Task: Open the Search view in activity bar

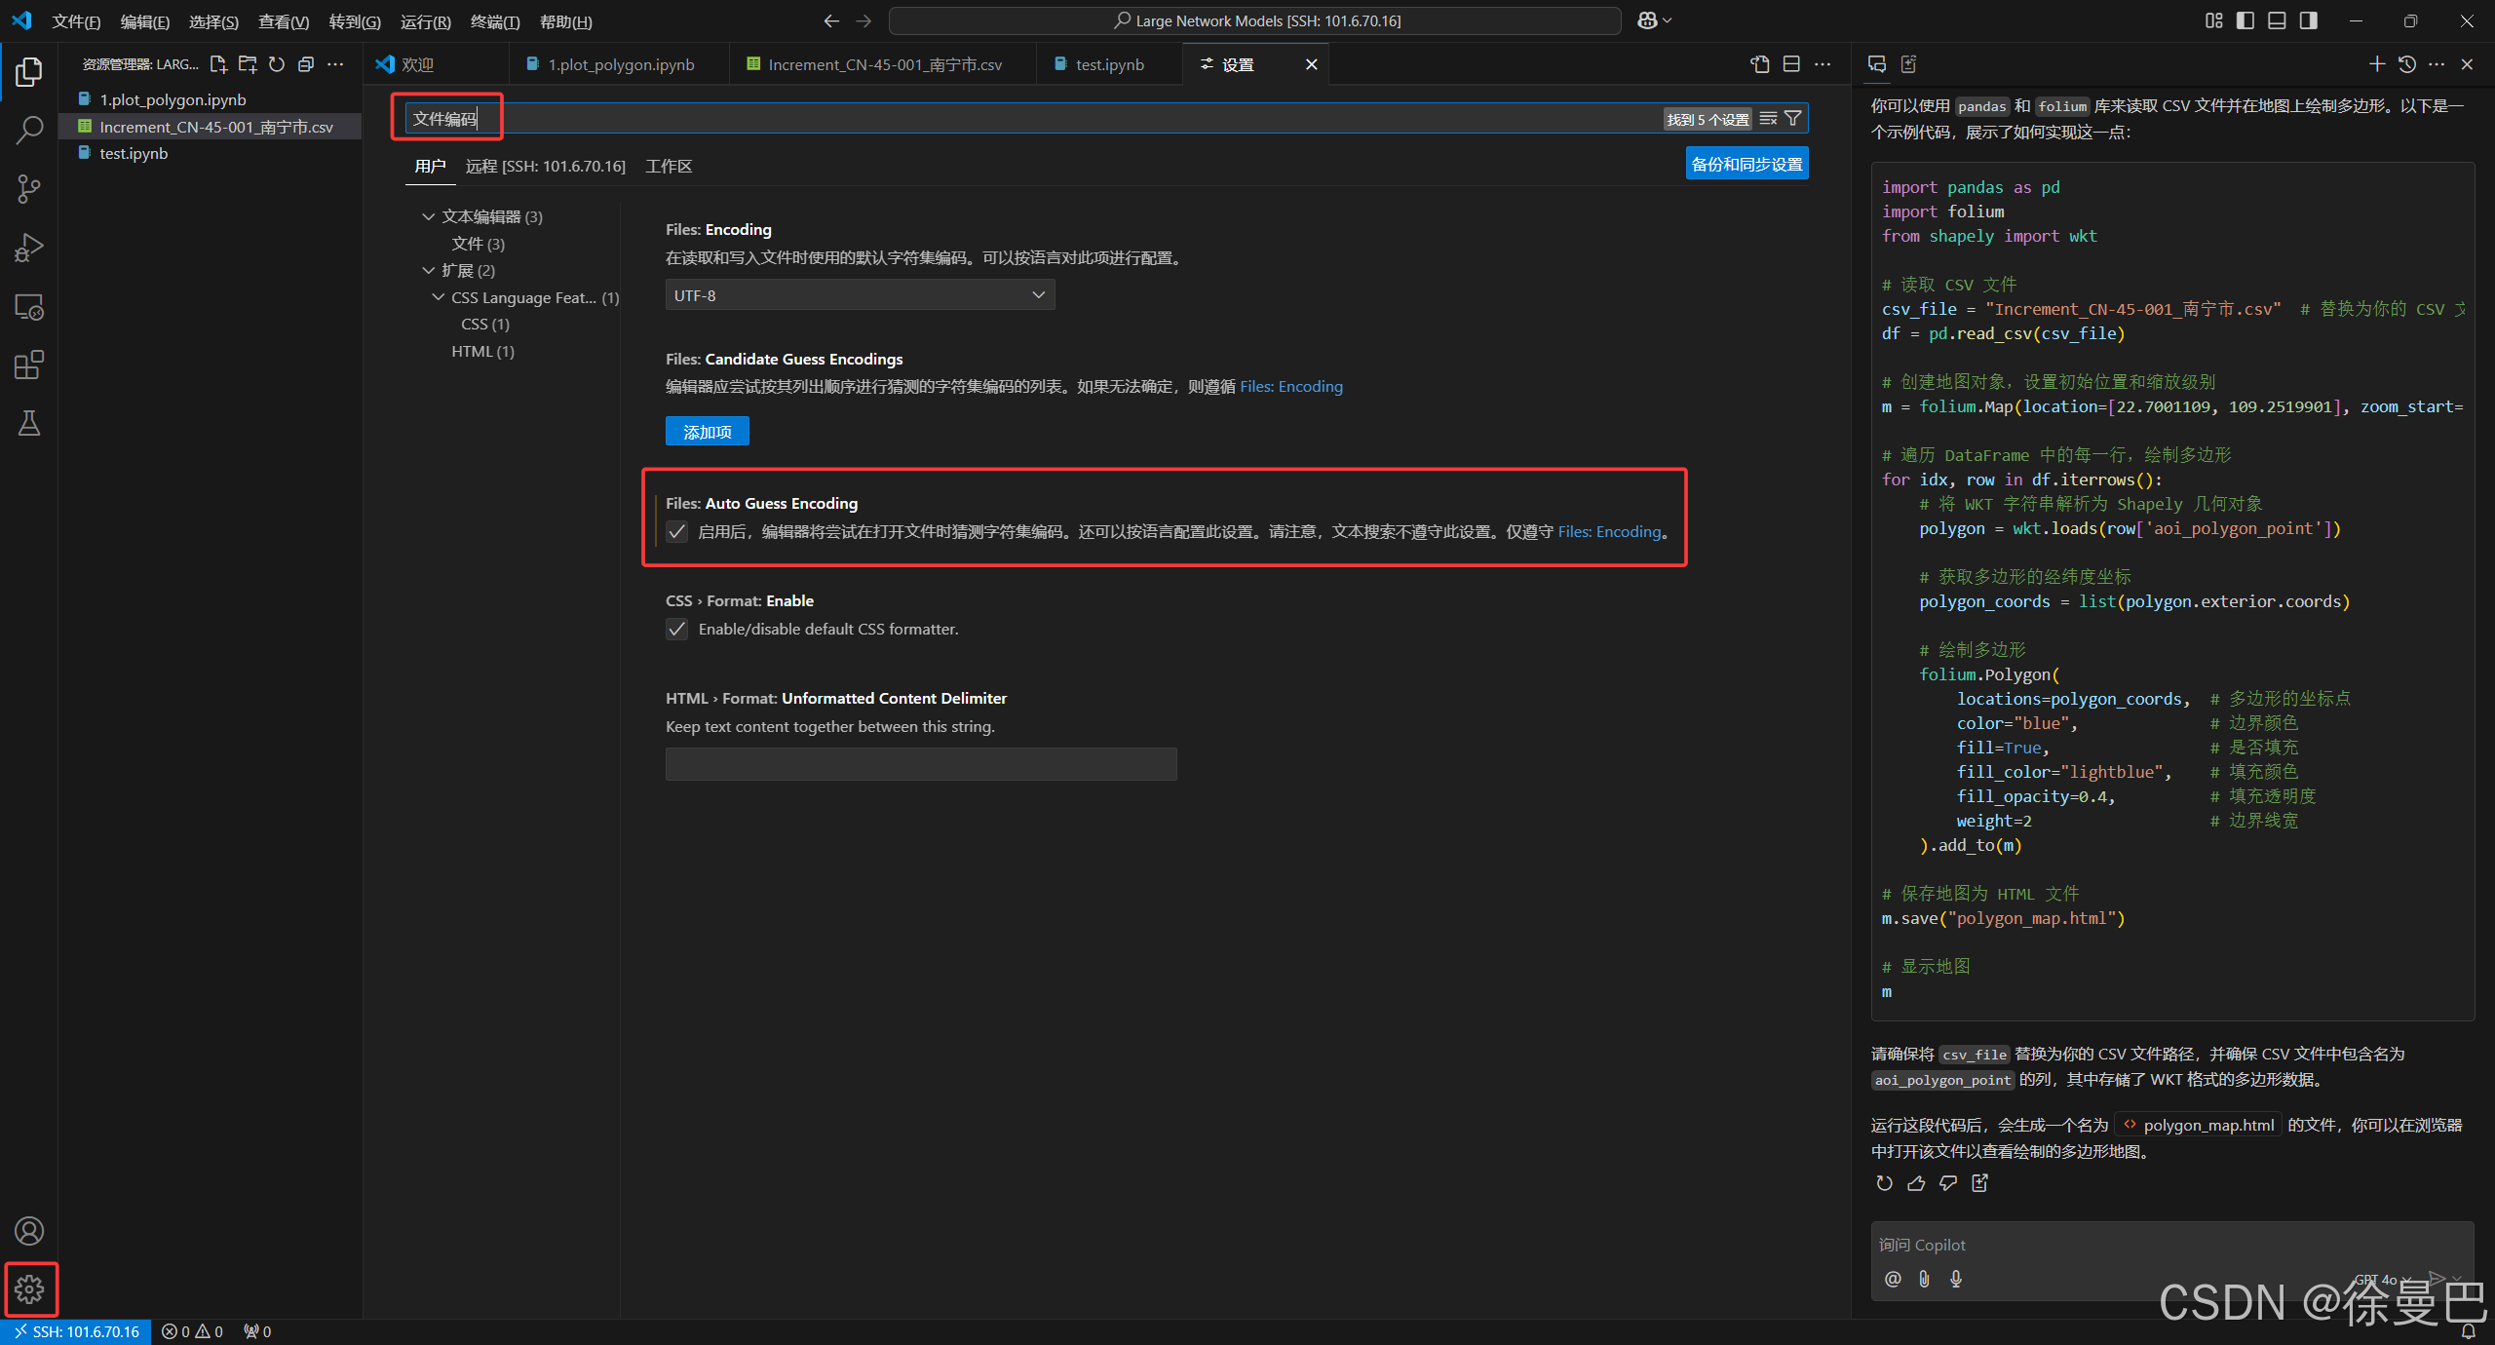Action: pos(29,130)
